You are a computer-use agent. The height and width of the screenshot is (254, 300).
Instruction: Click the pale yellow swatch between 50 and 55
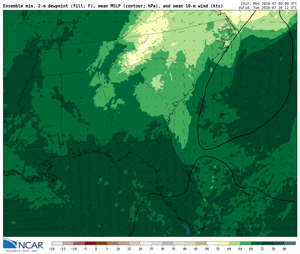point(212,243)
